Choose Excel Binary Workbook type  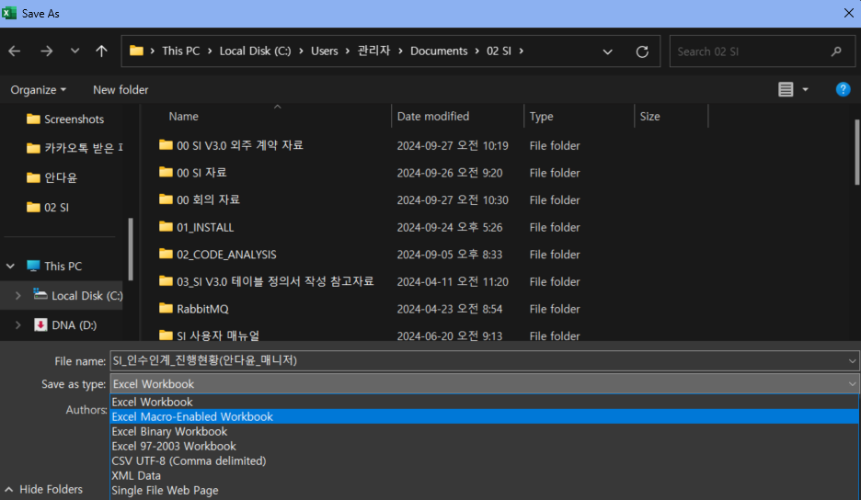(484, 432)
